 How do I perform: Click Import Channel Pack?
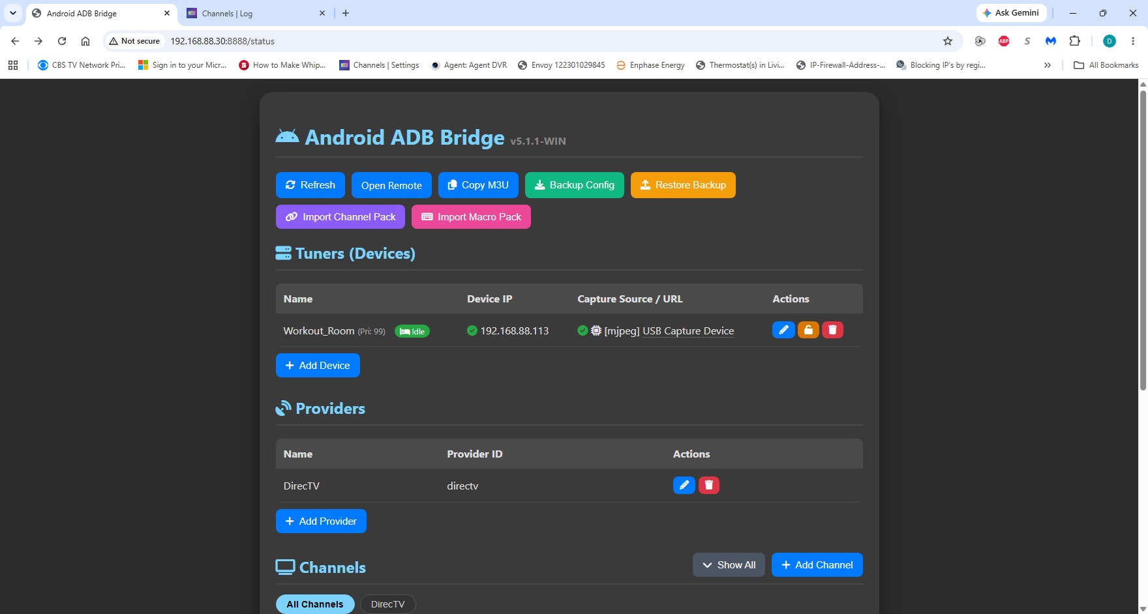340,217
